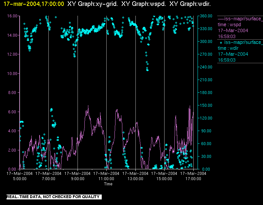Click the 240.00 wind direction axis label
Viewport: 263px width, 205px height.
coord(206,67)
